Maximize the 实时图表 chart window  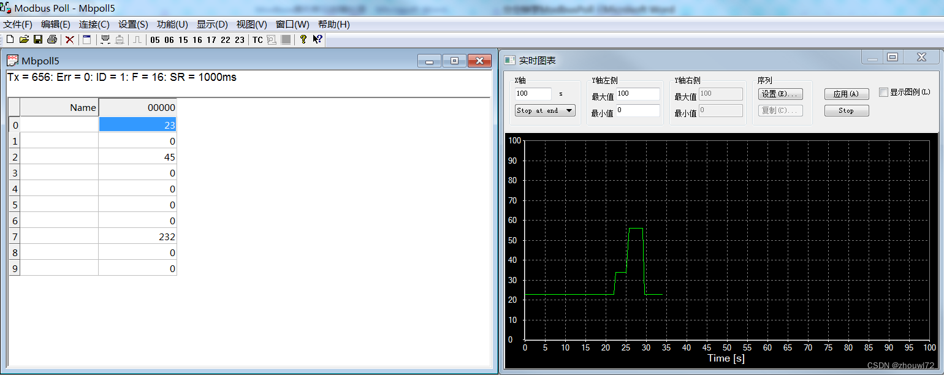893,57
